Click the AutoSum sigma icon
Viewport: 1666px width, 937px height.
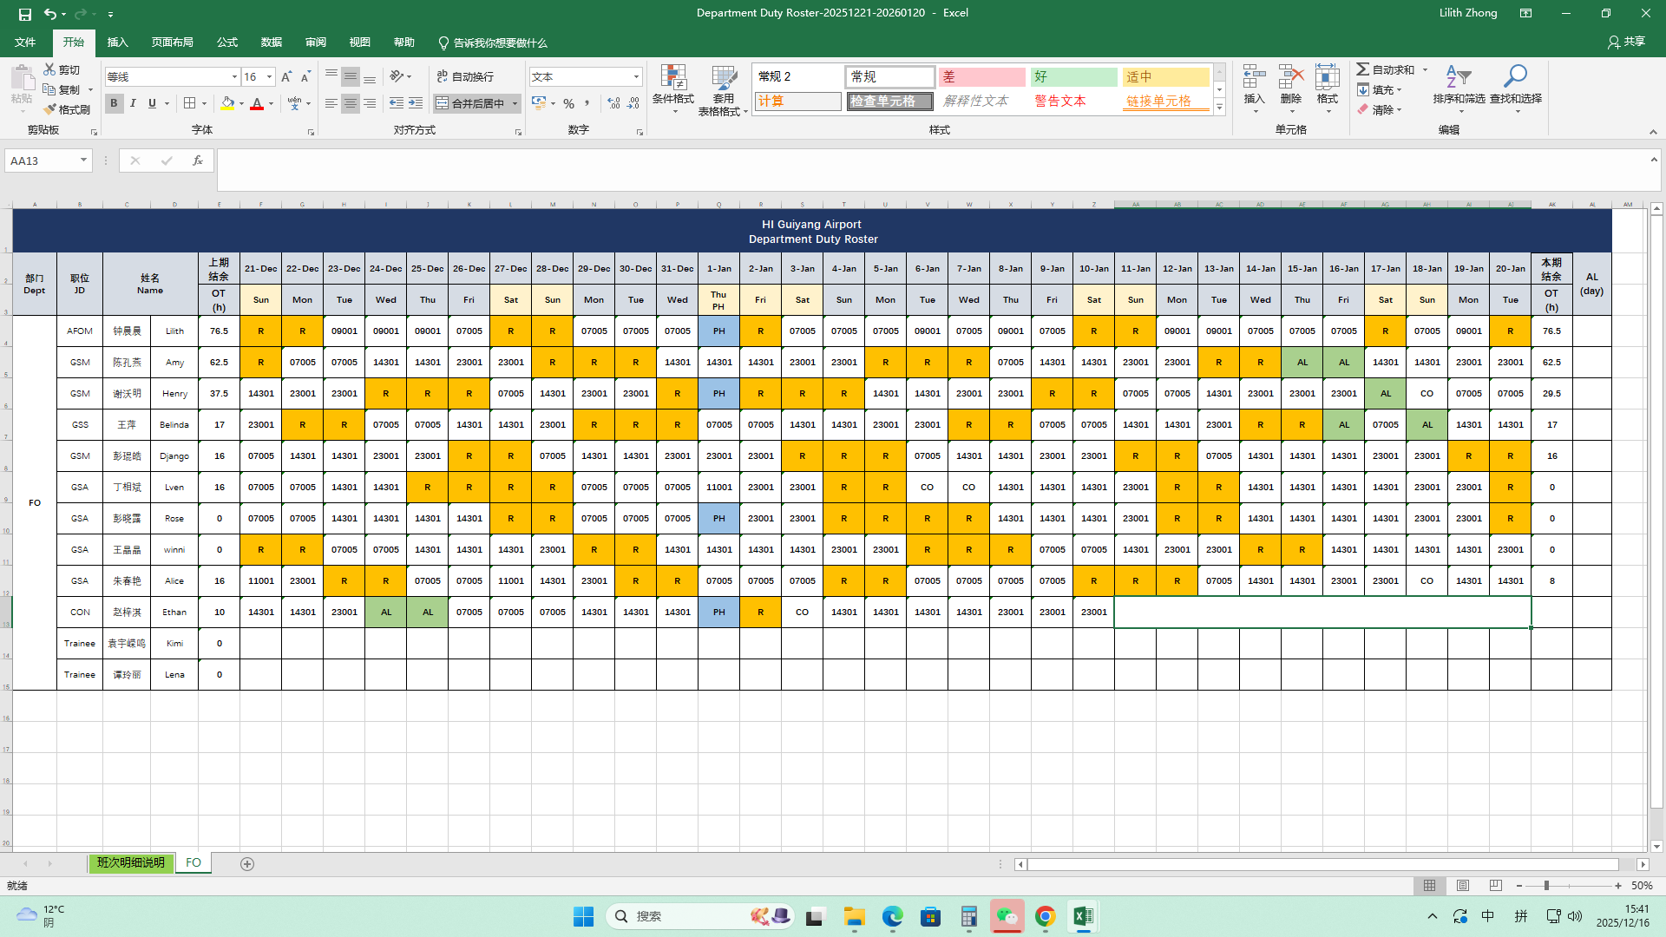pos(1363,69)
